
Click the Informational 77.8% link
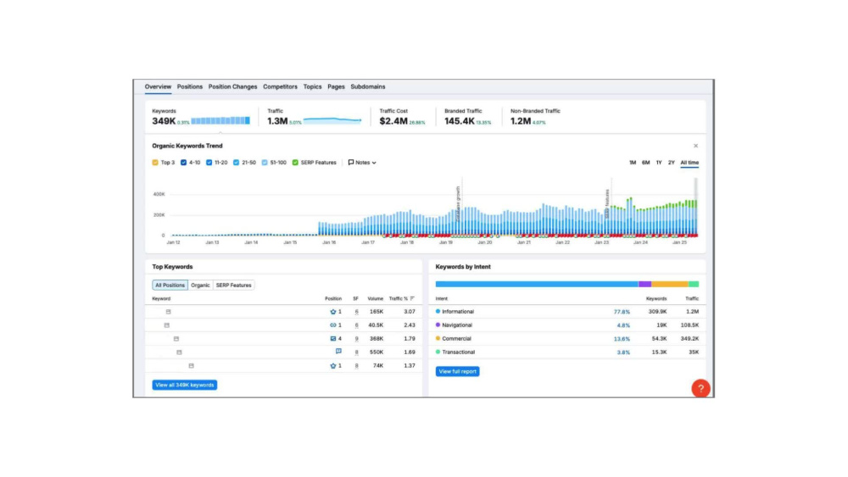(x=622, y=312)
